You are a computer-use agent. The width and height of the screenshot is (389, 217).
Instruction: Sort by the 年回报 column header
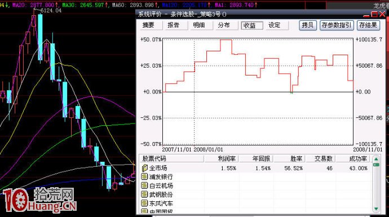coord(256,159)
